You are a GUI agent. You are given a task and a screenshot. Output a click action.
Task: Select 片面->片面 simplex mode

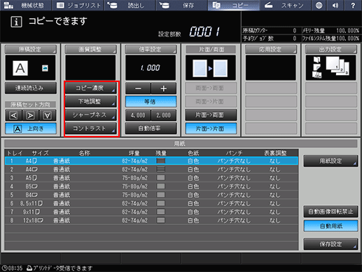tap(211, 128)
